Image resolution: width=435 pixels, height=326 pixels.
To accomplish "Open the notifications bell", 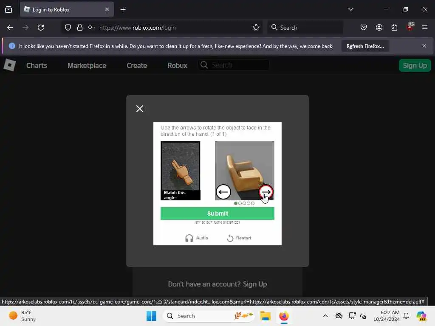I will pos(406,316).
